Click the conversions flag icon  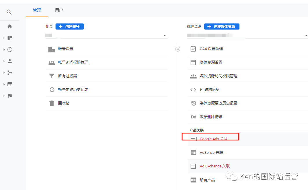click(10, 96)
